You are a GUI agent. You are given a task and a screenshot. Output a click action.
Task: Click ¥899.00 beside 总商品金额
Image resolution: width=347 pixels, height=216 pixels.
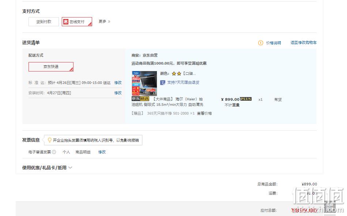coord(309,184)
